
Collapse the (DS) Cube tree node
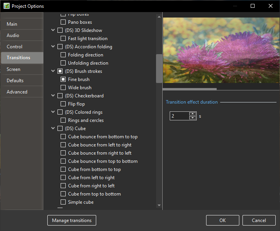point(53,129)
